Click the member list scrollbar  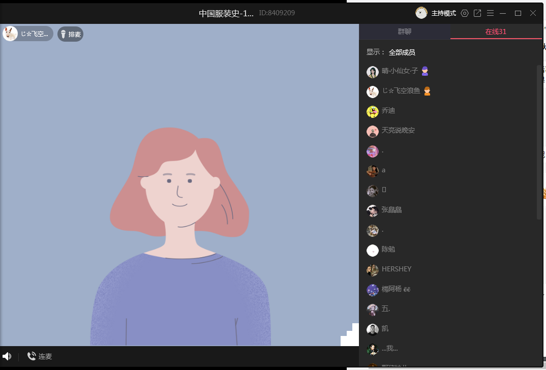pos(539,142)
